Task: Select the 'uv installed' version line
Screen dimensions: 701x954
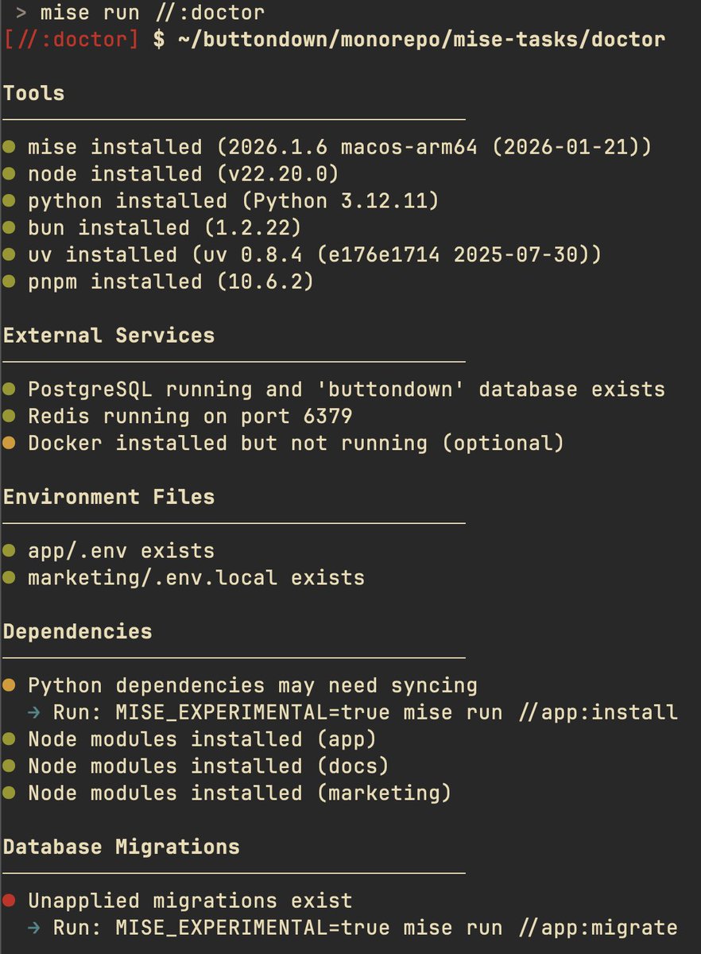Action: [315, 255]
